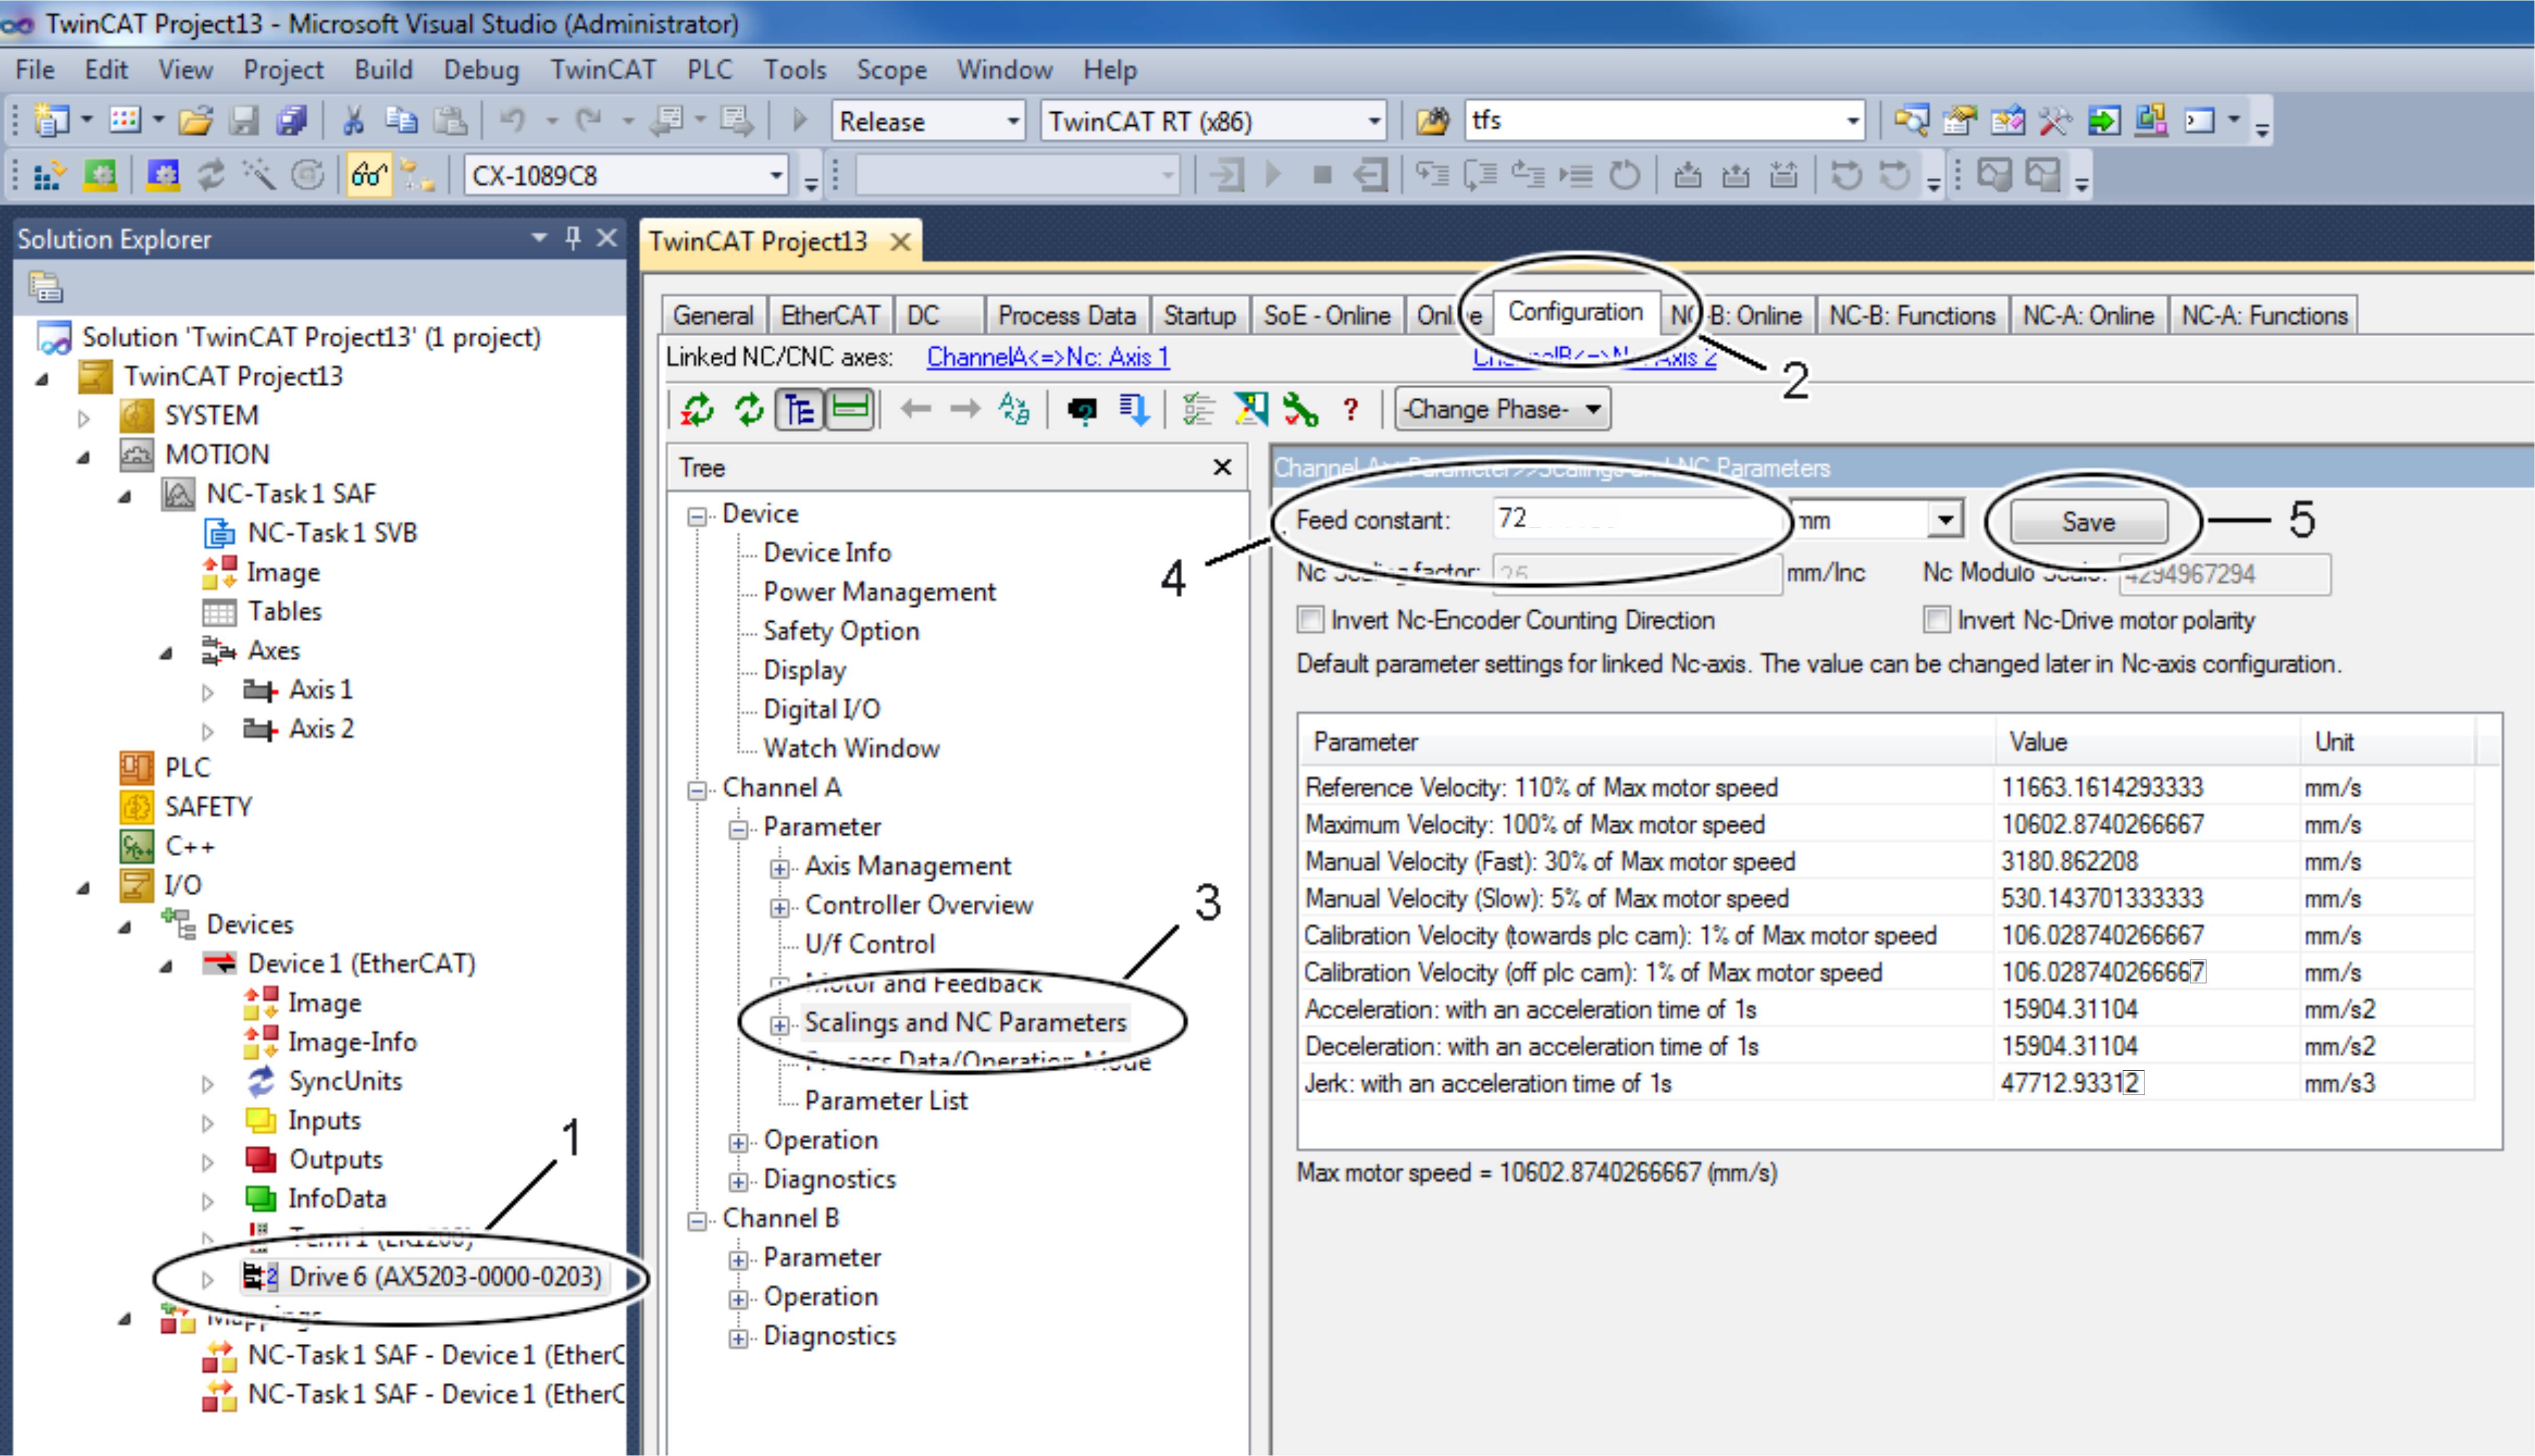
Task: Click the Activate Configuration icon
Action: coord(48,176)
